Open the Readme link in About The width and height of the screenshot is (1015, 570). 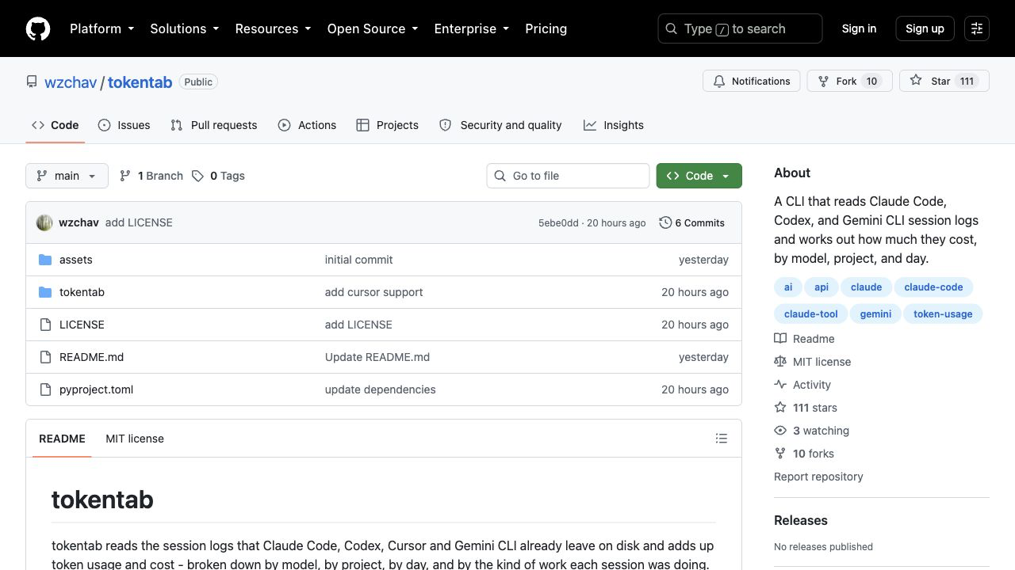tap(804, 339)
